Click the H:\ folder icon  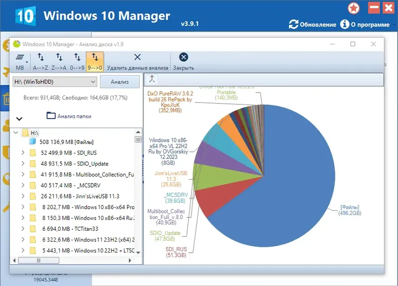pos(25,132)
